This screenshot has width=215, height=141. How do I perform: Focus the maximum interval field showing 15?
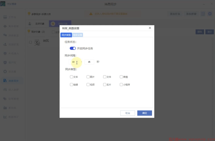pos(89,62)
